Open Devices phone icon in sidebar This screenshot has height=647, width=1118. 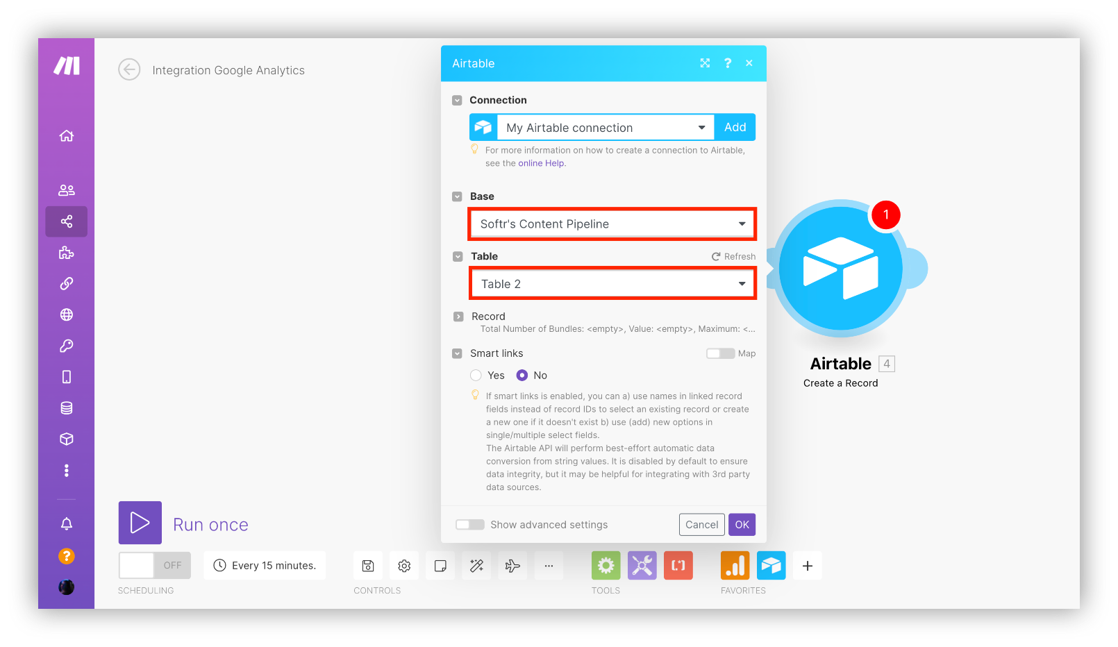[x=67, y=377]
